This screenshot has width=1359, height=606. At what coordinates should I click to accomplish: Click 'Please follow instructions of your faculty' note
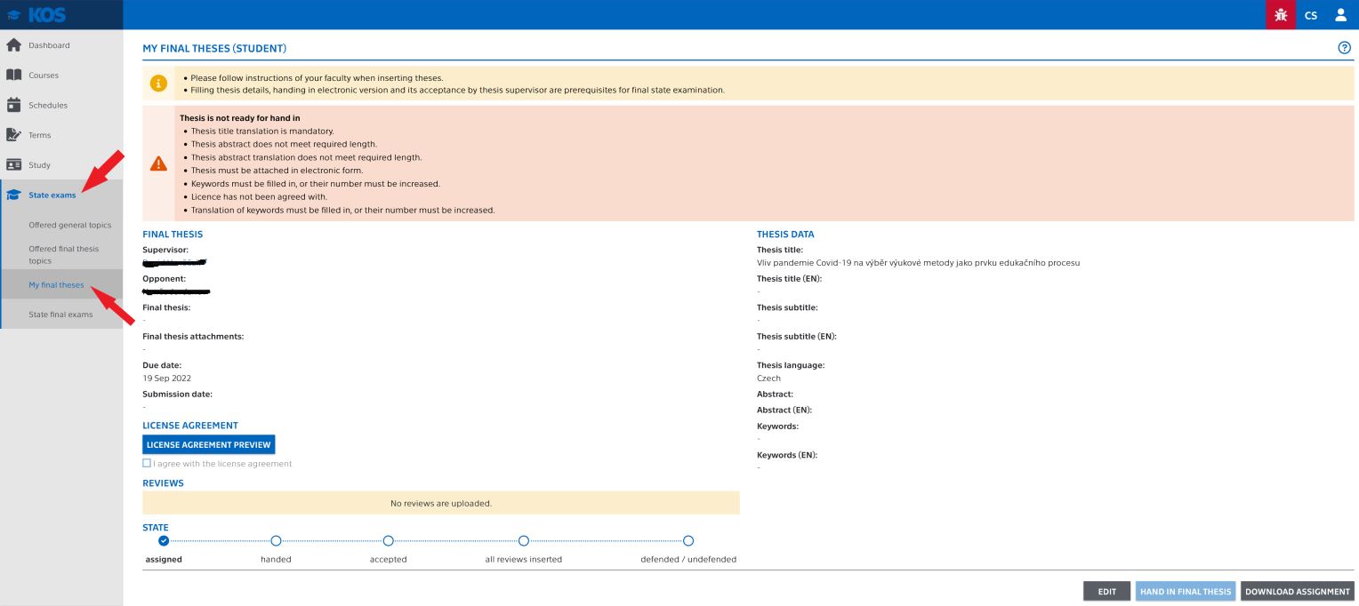tap(317, 78)
